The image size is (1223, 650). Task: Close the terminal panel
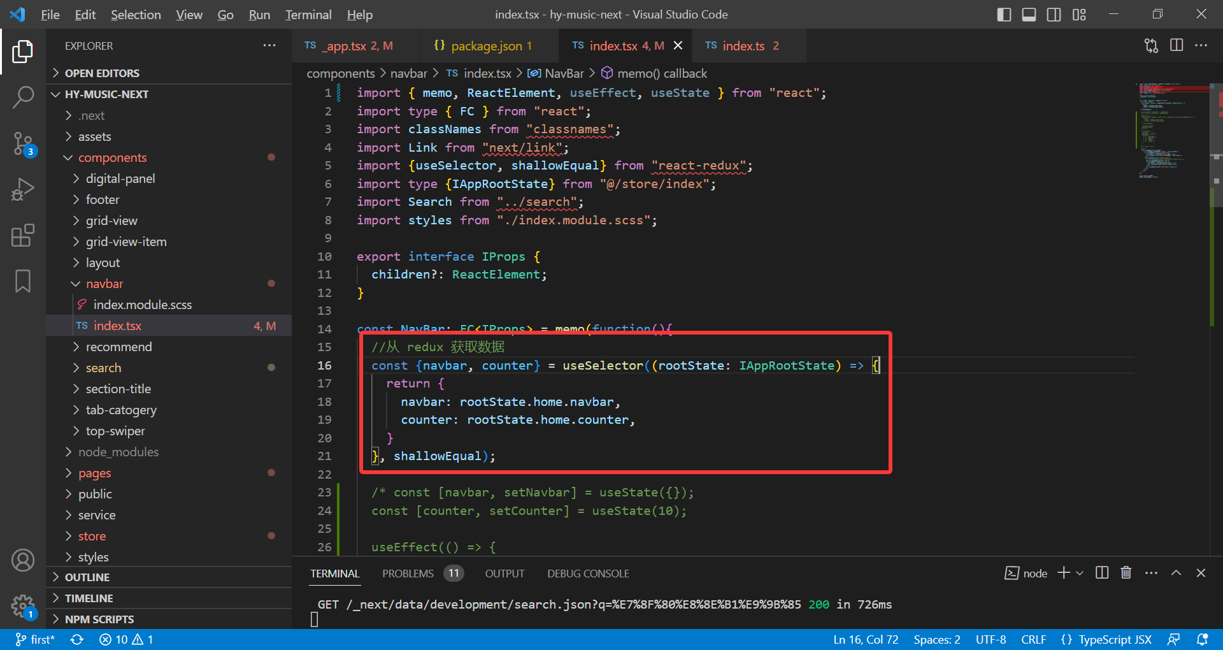point(1201,573)
